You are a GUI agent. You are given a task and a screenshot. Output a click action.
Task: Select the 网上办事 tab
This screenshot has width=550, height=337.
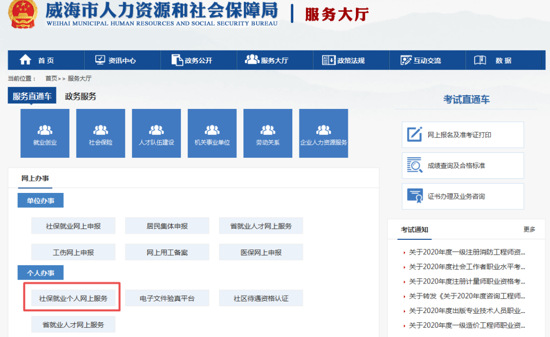pos(36,177)
